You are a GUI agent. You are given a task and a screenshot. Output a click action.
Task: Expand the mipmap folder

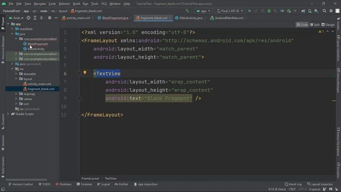coord(16,94)
